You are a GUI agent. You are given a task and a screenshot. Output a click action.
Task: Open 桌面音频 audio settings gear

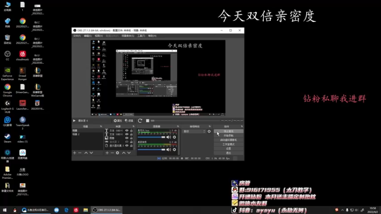point(174,149)
